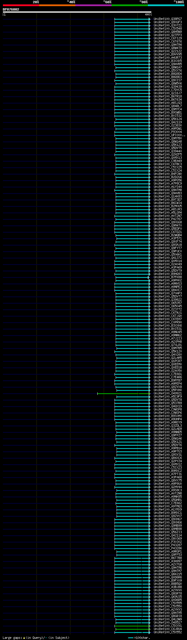Select hit label UniRef100_Q537B9
Viewport: 187px width, 640px height.
point(168,403)
